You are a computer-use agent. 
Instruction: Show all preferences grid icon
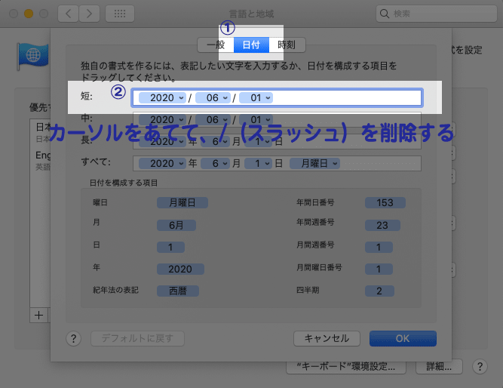point(120,14)
